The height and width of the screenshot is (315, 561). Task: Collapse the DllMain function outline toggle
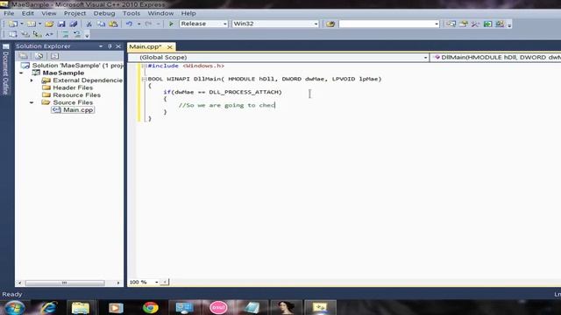pos(144,79)
